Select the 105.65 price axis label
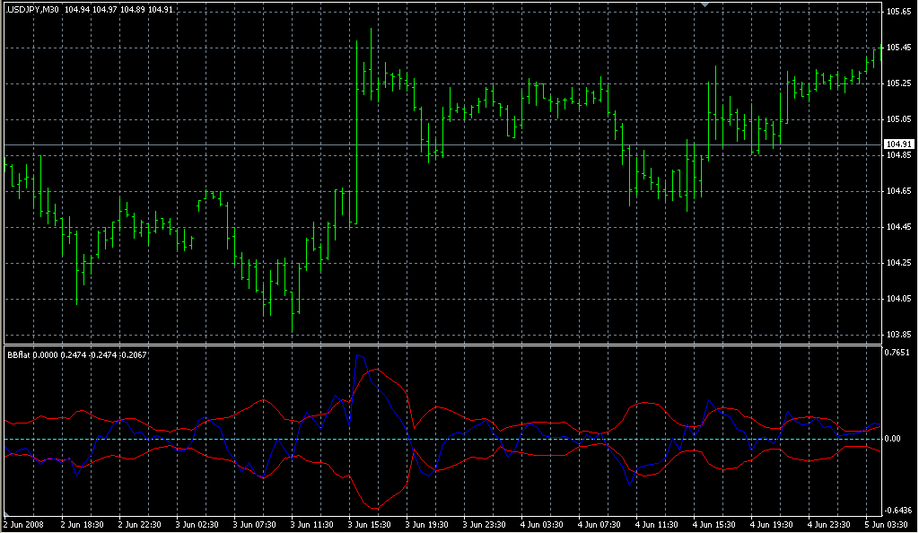919x533 pixels. pyautogui.click(x=897, y=12)
